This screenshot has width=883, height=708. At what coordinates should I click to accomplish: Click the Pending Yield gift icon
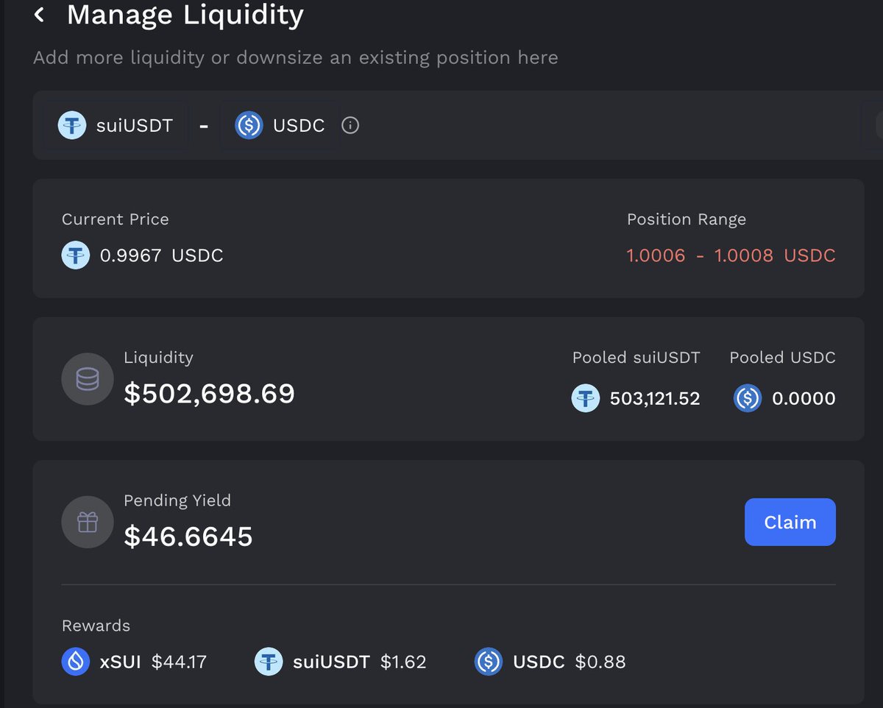[x=87, y=523]
